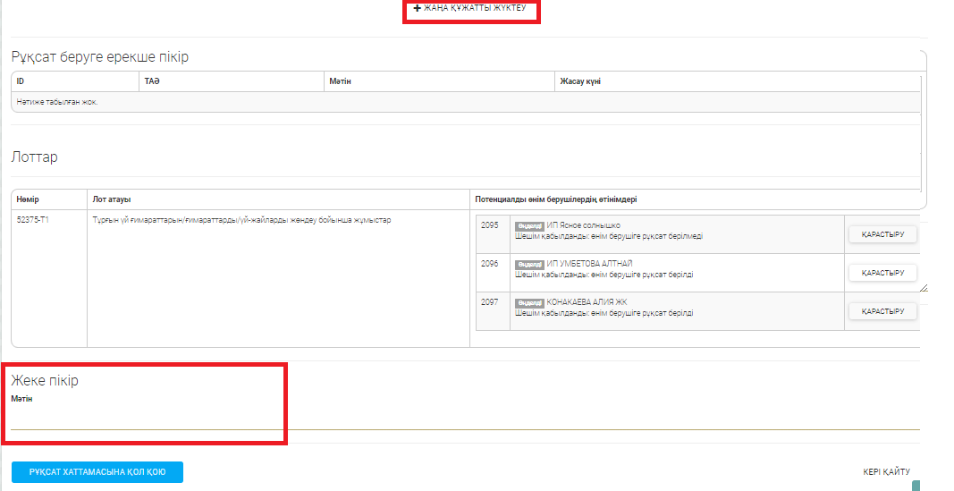Go back using КЕРІ ҚАЙТУ link
This screenshot has width=954, height=491.
886,472
